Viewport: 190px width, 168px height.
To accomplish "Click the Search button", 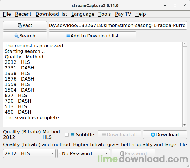I will pyautogui.click(x=25, y=36).
